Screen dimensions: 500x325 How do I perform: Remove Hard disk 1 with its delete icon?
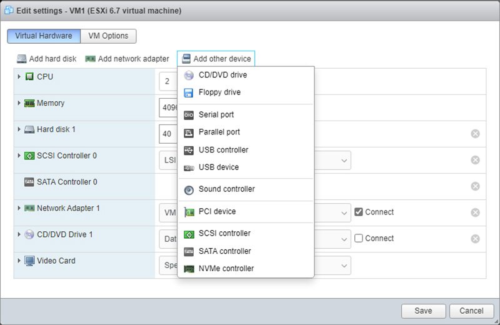(475, 134)
